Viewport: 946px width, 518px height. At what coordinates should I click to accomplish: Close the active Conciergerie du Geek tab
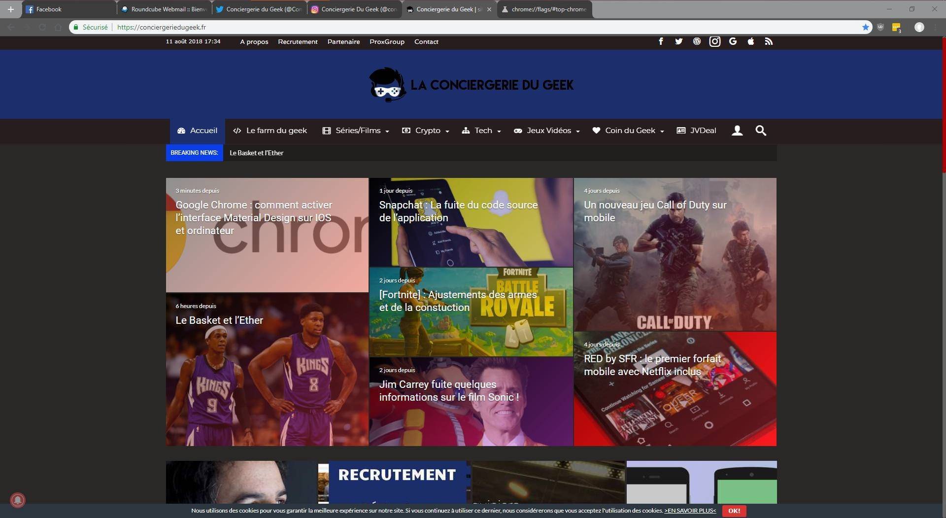[489, 9]
